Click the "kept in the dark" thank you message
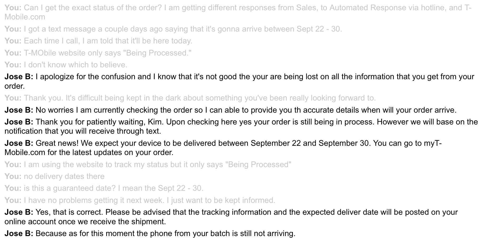The image size is (484, 240). pos(190,98)
